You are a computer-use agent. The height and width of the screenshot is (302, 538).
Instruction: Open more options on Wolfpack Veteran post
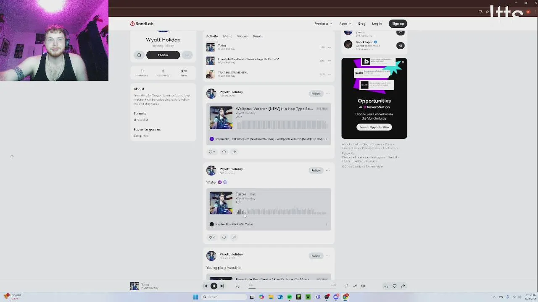[x=328, y=94]
